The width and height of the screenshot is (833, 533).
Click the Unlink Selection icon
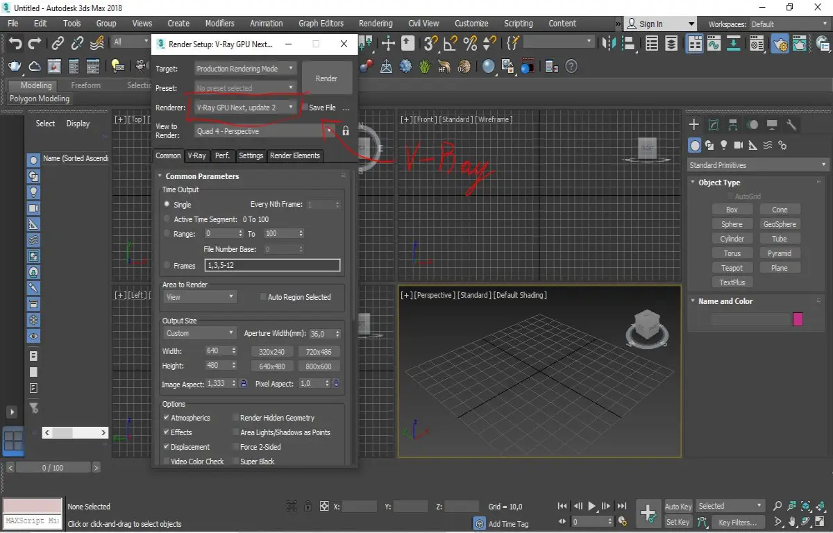point(78,43)
